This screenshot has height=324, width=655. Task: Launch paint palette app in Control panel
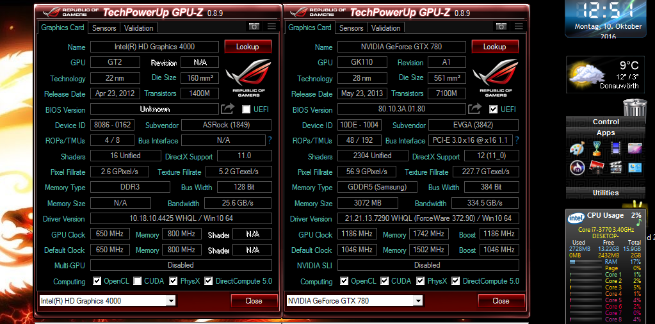point(578,149)
